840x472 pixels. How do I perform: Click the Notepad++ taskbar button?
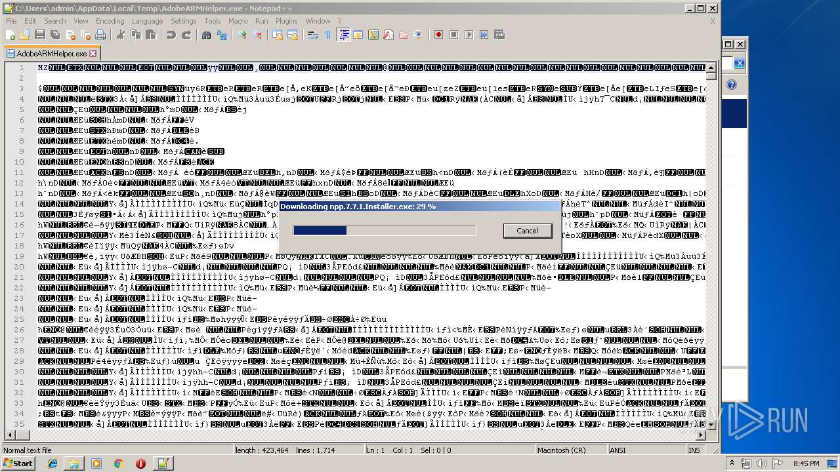pyautogui.click(x=163, y=463)
